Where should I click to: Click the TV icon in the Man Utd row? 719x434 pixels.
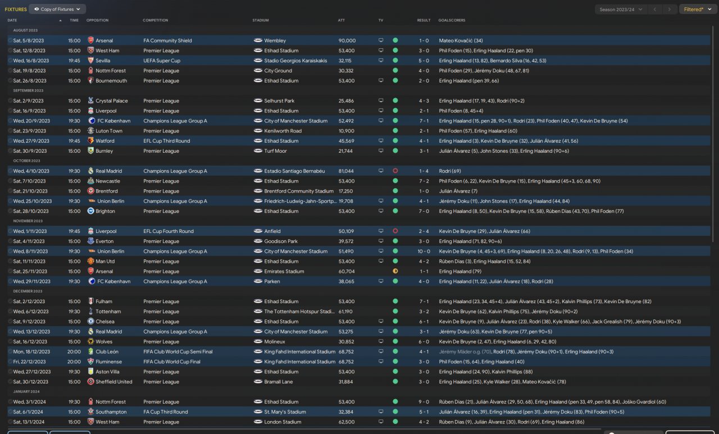pos(381,262)
